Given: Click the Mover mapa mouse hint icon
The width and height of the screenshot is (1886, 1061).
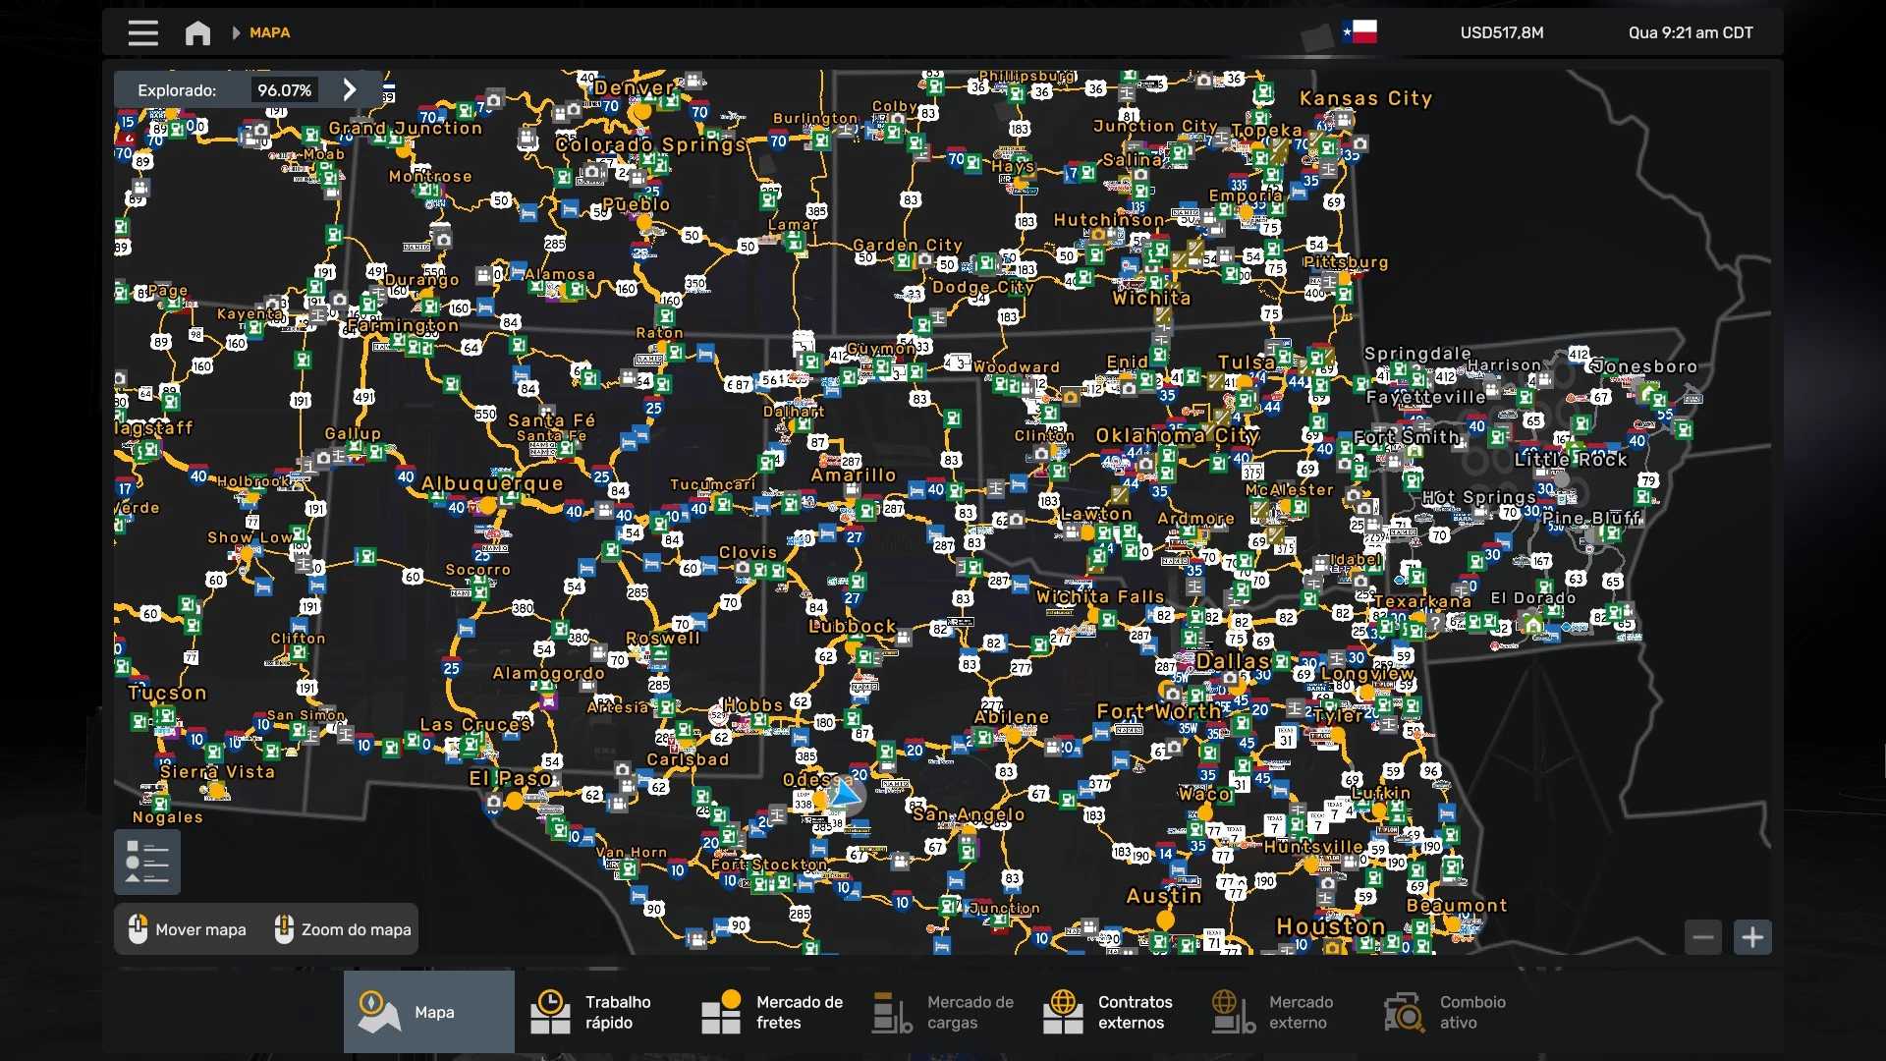Looking at the screenshot, I should point(139,929).
